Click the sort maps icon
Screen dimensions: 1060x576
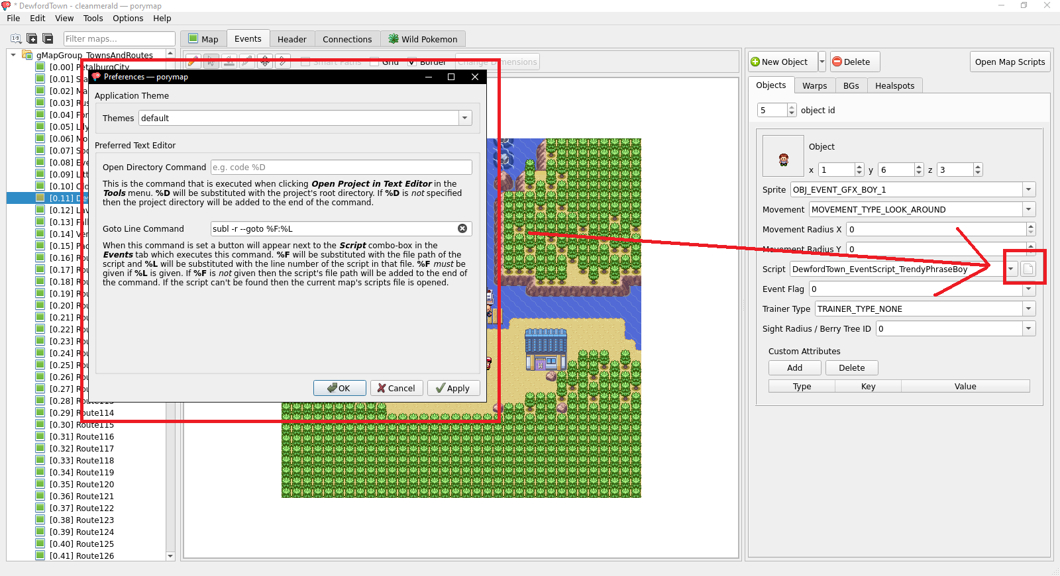point(16,38)
